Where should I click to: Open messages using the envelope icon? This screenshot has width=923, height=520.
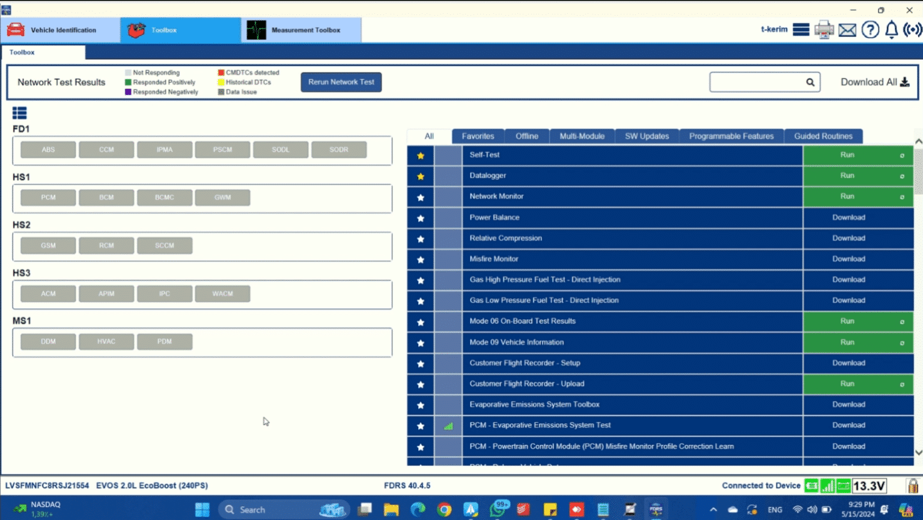pos(847,29)
